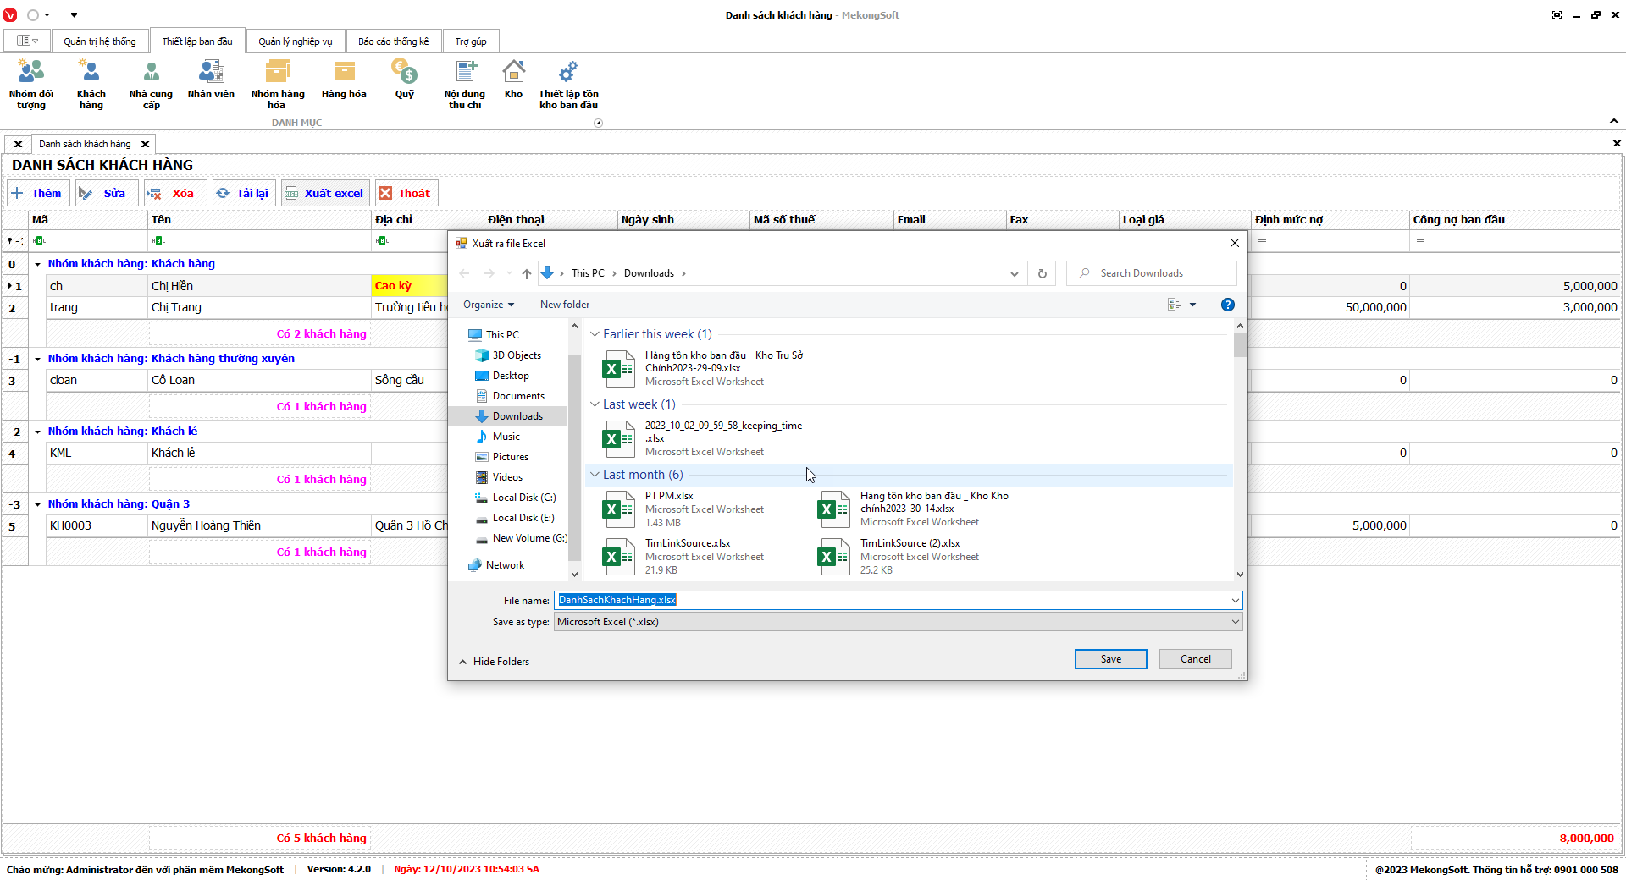Collapse the Last month file group

click(595, 475)
